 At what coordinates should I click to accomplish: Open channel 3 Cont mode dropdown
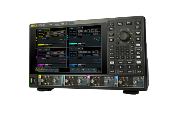pyautogui.click(x=47, y=49)
